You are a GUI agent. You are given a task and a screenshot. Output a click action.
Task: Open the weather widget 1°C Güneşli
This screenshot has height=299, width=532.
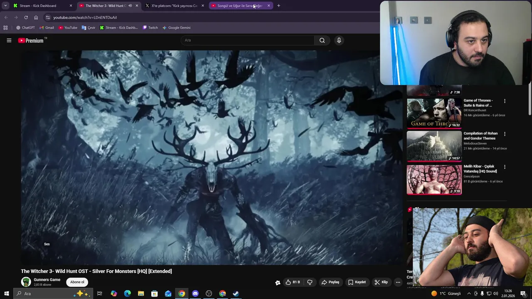point(446,294)
